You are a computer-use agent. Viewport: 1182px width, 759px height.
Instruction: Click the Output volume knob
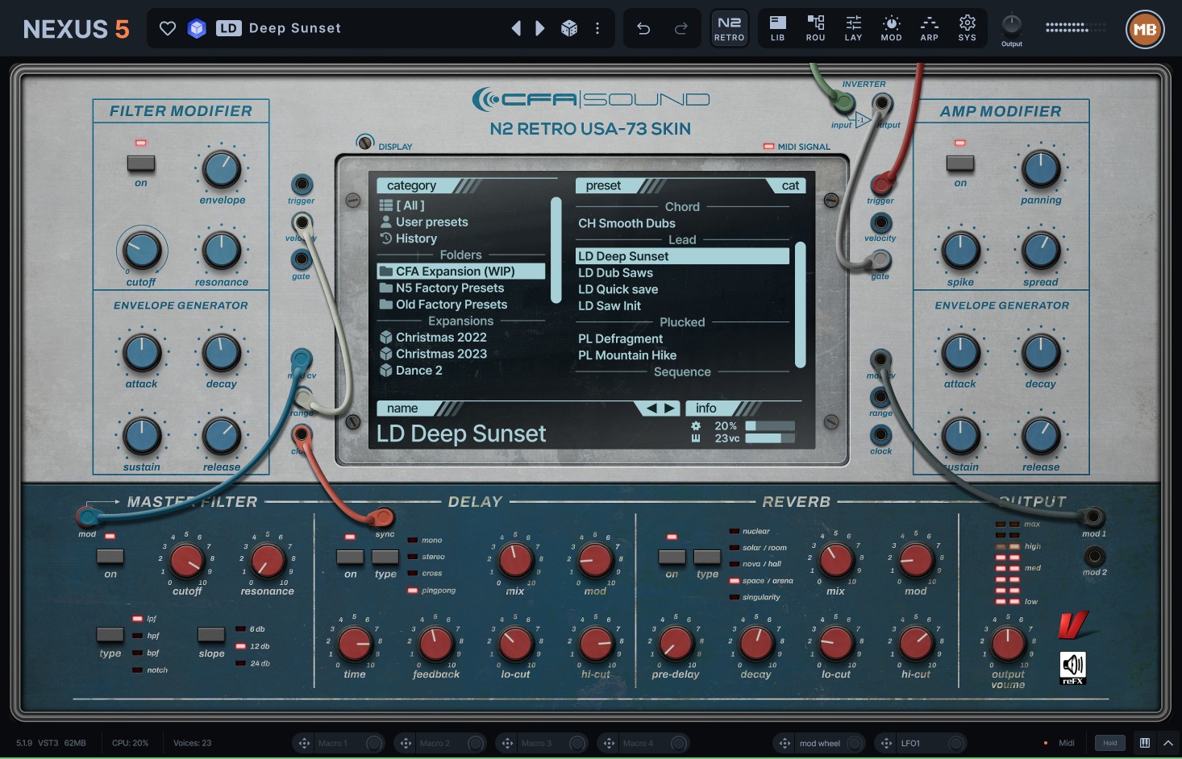(x=1008, y=644)
